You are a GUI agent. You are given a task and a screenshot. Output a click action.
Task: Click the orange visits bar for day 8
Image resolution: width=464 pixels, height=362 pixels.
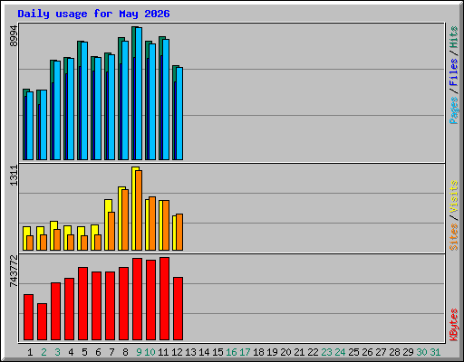(x=125, y=220)
